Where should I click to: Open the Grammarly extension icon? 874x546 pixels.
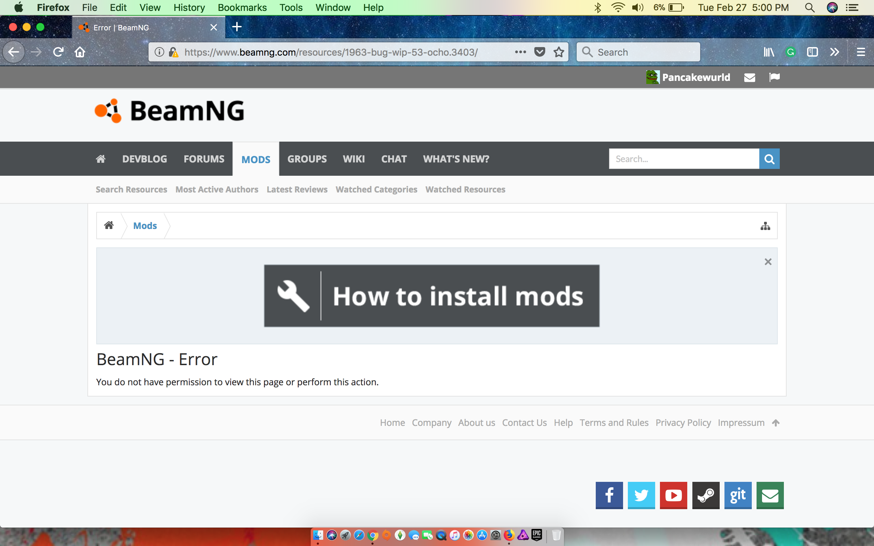(x=791, y=52)
